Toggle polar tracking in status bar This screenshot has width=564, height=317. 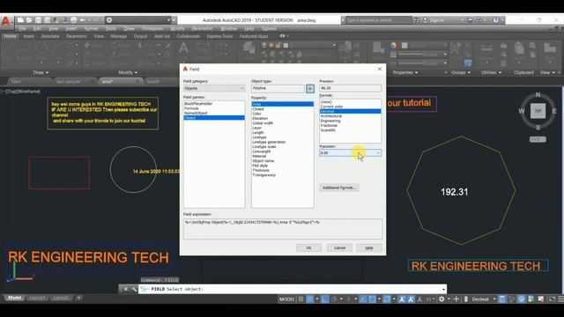334,299
